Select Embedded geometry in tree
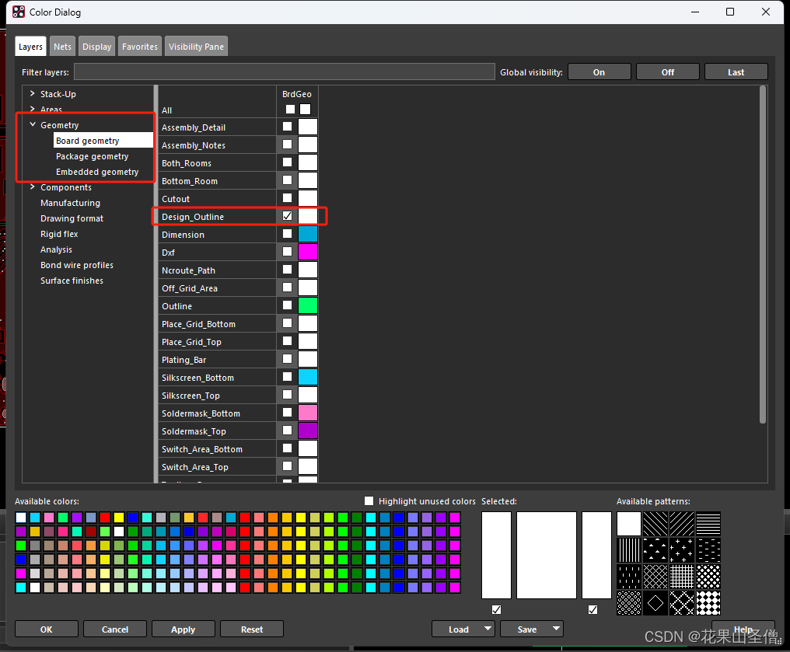 (97, 172)
